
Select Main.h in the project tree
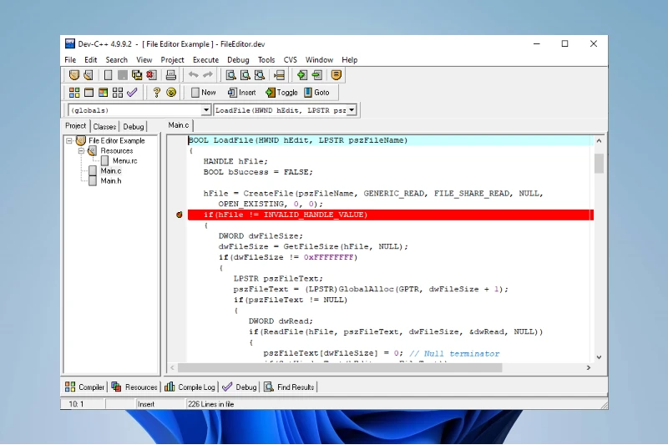[111, 181]
